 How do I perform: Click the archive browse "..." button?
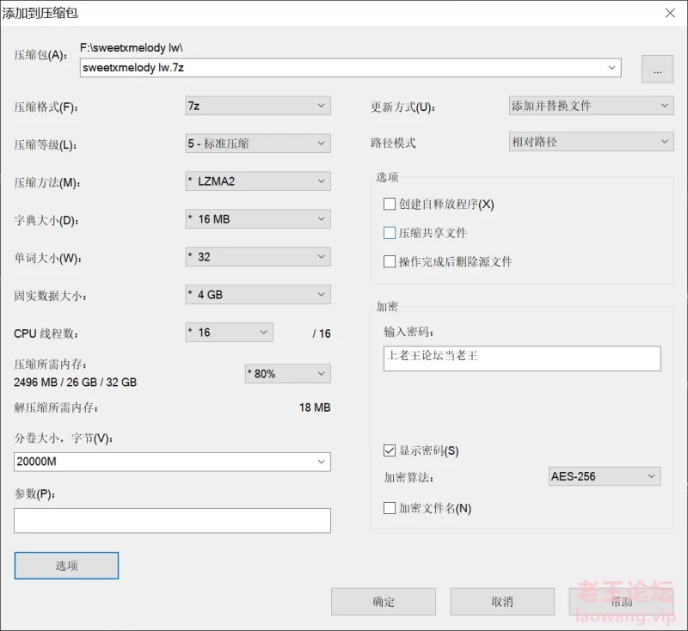tap(657, 69)
